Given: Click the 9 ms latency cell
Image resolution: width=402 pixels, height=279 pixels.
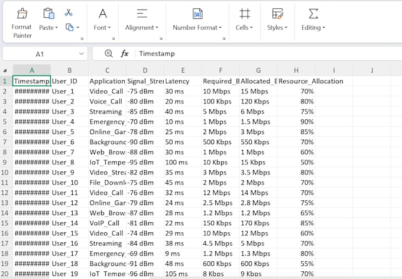Looking at the screenshot, I should coord(183,254).
